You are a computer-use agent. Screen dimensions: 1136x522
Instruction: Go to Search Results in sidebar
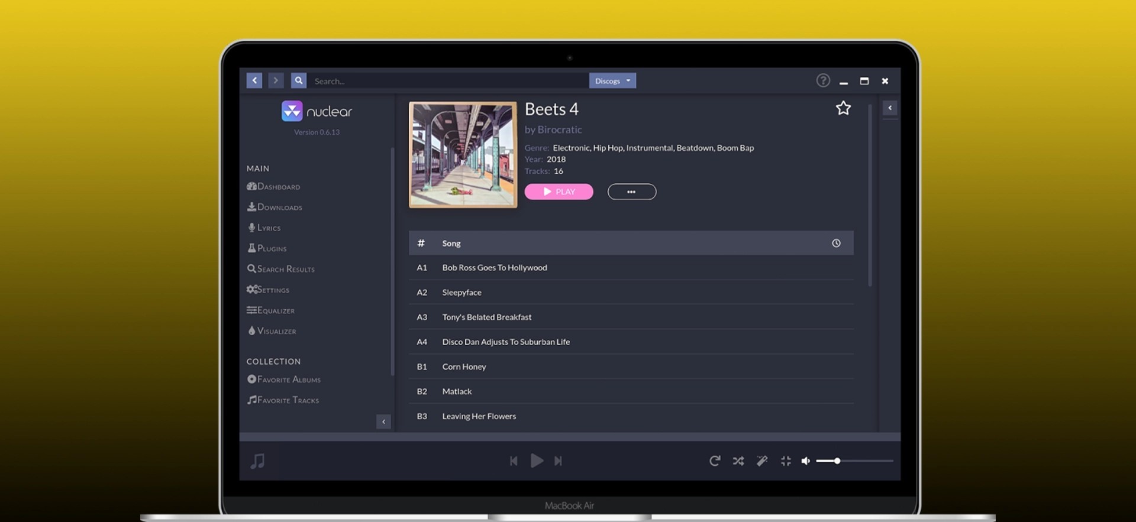coord(281,270)
